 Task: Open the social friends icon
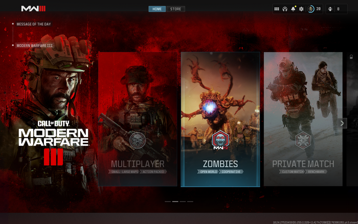(x=330, y=9)
